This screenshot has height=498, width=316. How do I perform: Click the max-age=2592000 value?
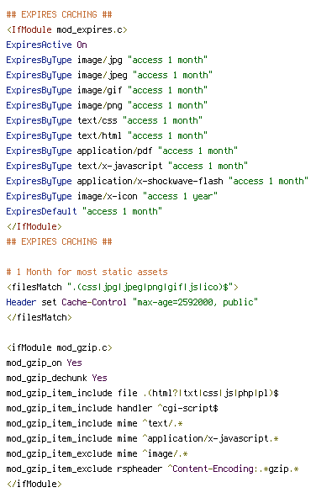(x=175, y=302)
